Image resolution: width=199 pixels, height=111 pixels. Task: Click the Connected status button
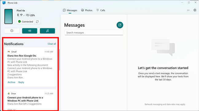coord(25,22)
